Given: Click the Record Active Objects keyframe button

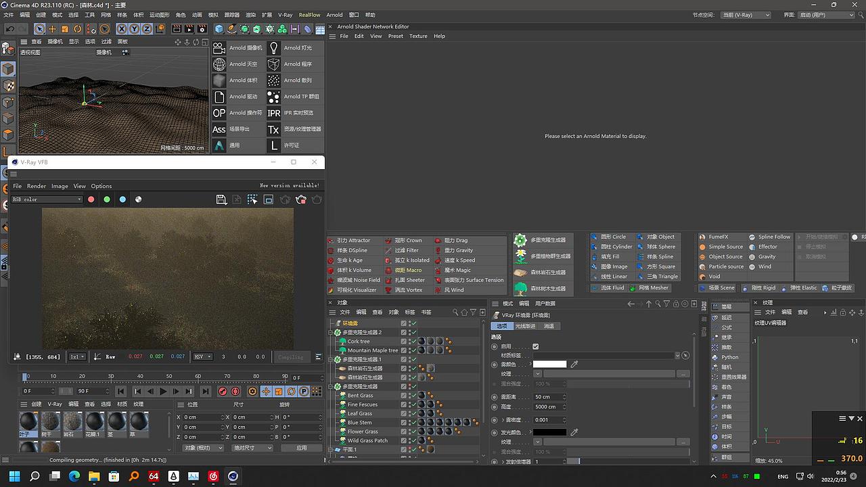Looking at the screenshot, I should (x=223, y=392).
